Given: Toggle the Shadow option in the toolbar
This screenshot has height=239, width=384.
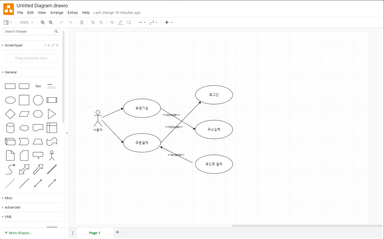Looking at the screenshot, I should click(129, 22).
